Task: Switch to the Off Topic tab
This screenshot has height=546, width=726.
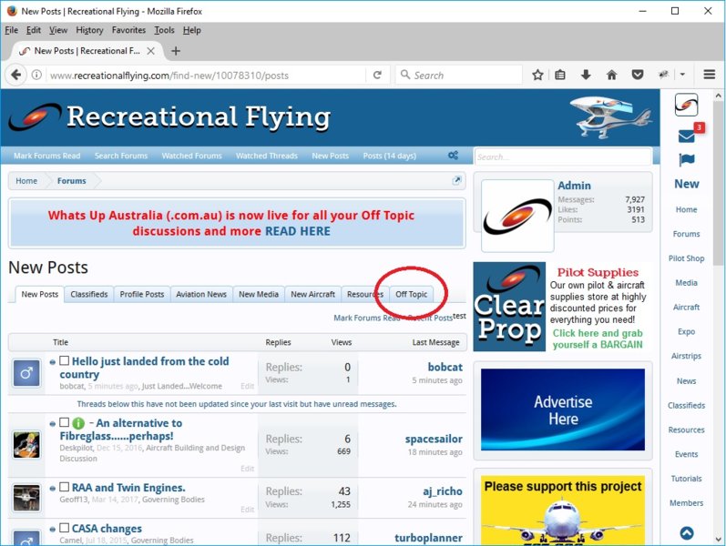Action: click(x=411, y=294)
